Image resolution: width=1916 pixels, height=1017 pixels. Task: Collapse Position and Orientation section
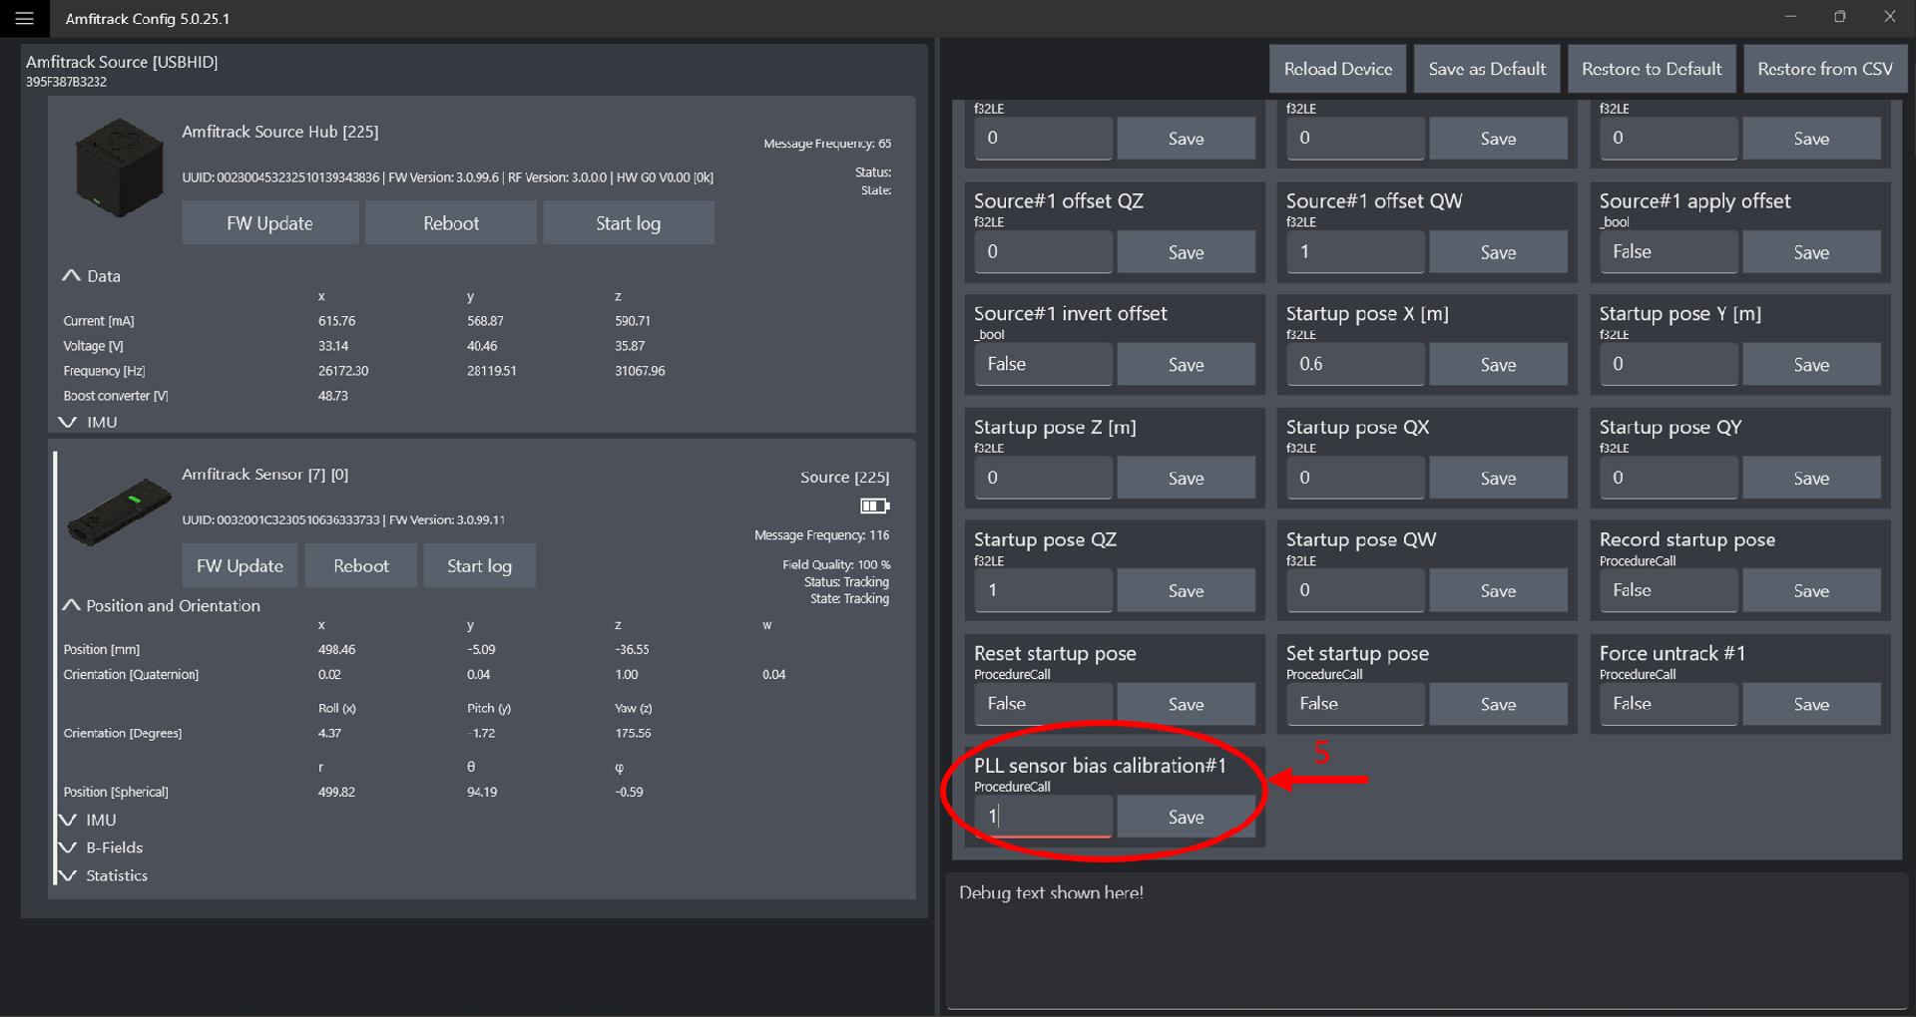click(71, 605)
